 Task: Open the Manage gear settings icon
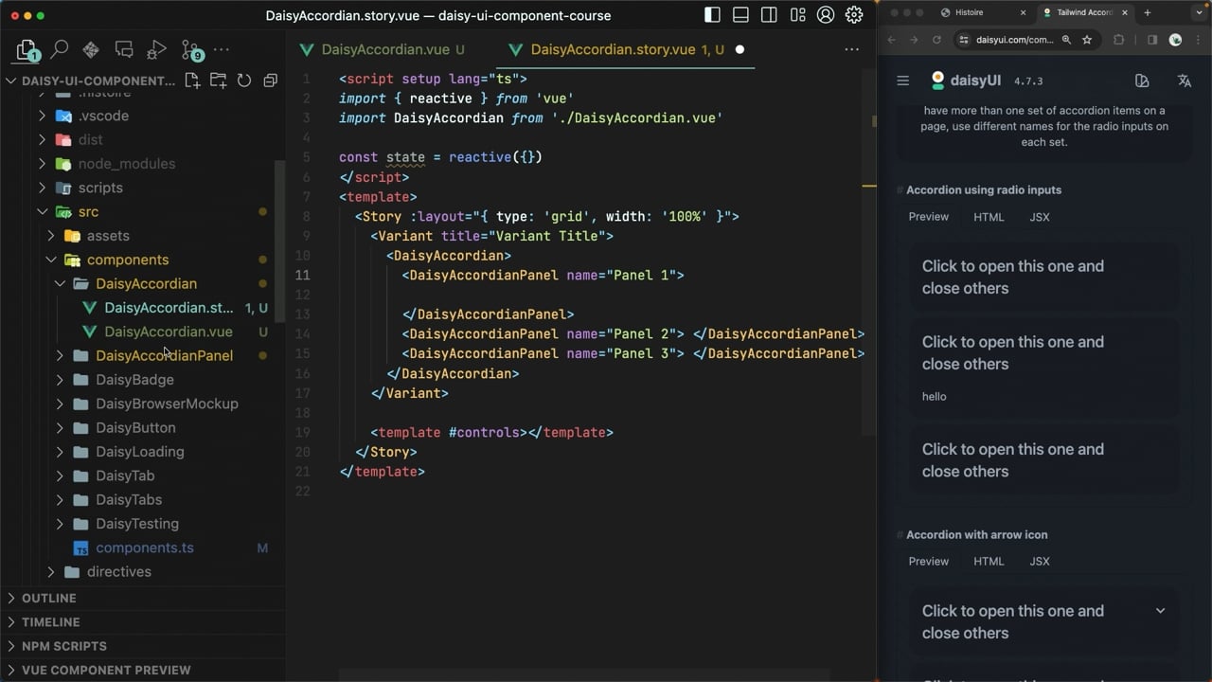click(854, 15)
